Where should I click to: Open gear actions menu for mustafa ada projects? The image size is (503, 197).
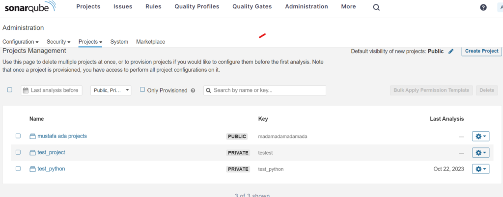pyautogui.click(x=480, y=136)
